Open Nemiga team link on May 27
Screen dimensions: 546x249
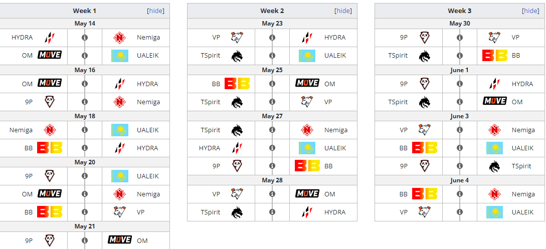click(335, 130)
